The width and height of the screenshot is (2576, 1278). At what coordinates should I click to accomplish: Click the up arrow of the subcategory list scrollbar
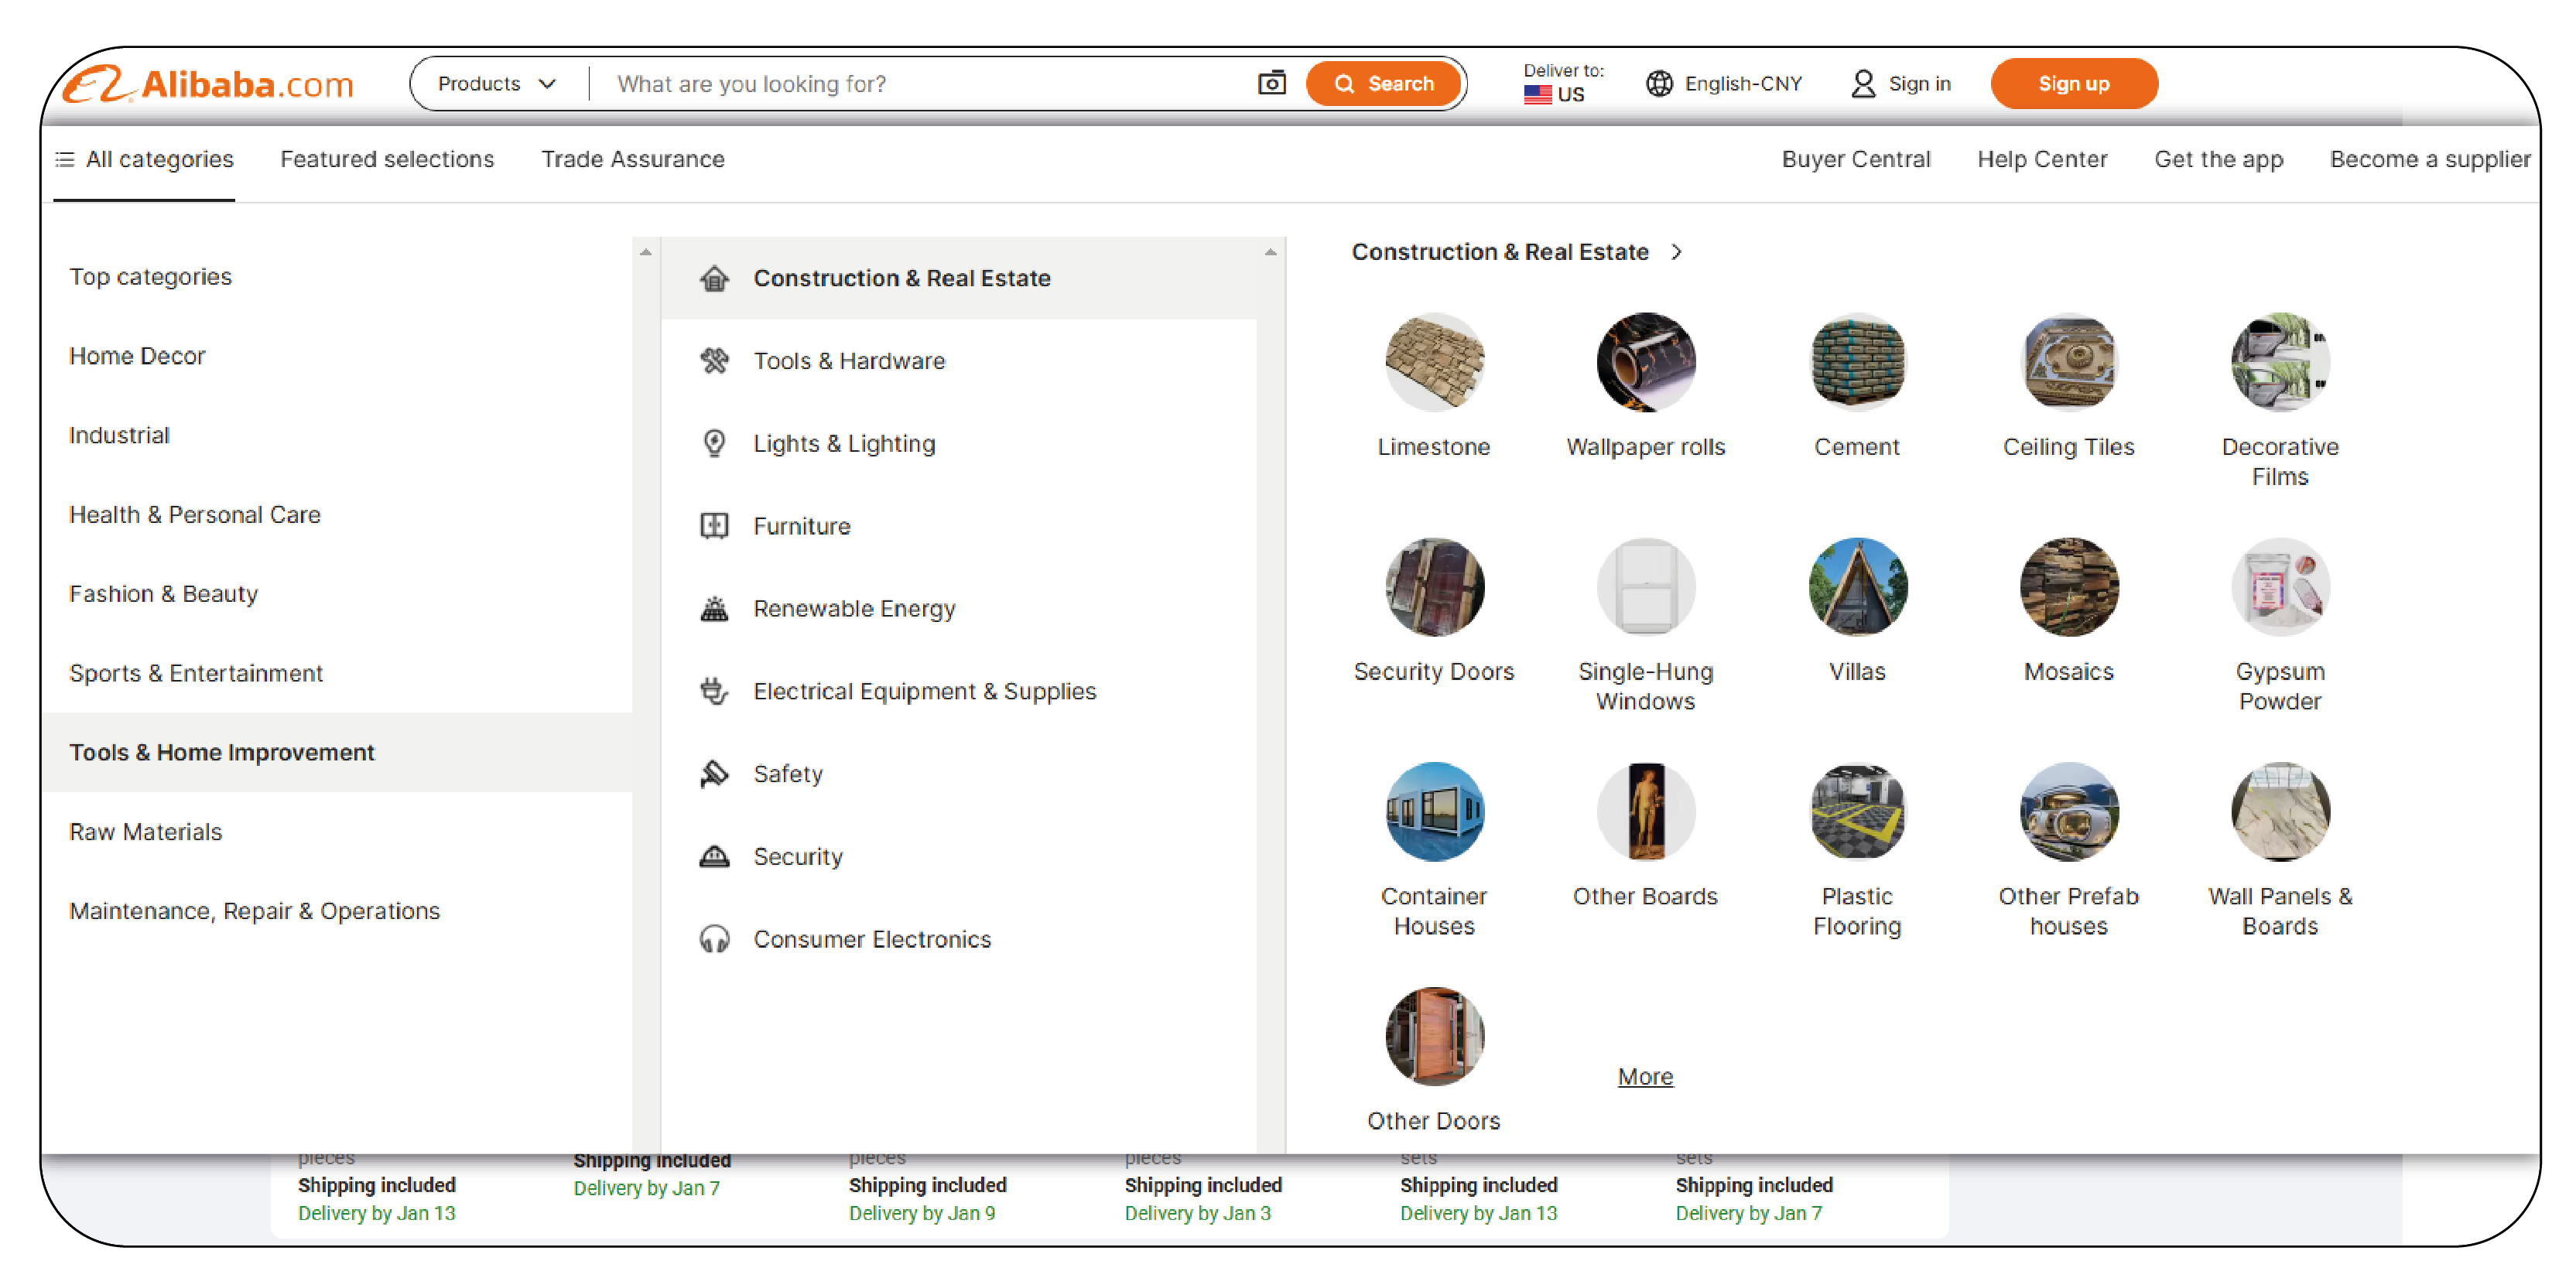(1270, 252)
